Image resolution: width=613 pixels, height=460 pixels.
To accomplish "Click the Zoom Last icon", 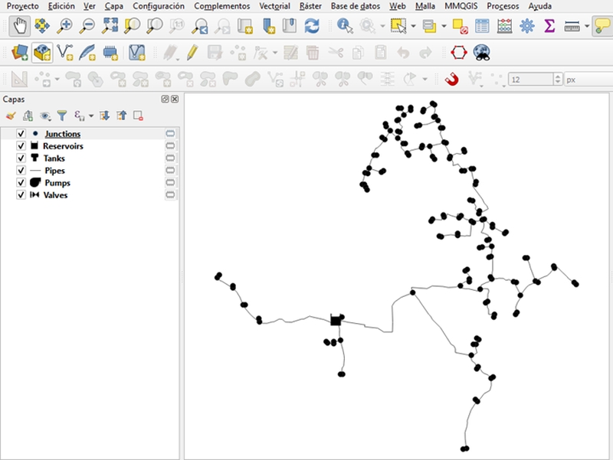I will (200, 26).
